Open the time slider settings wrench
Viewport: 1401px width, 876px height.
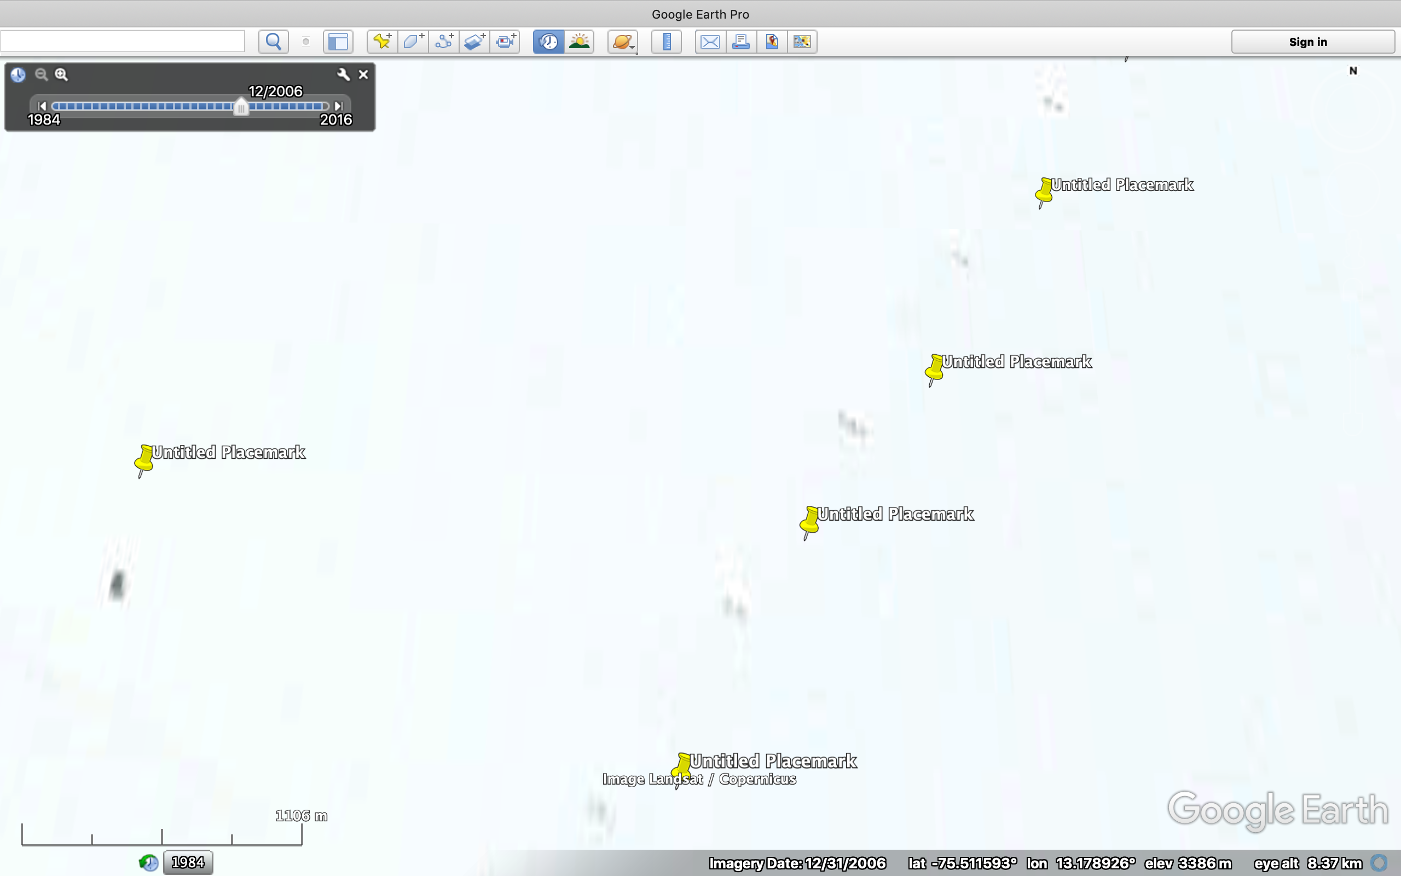coord(344,74)
